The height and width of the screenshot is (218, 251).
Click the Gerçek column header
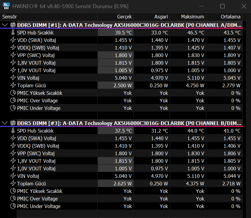(116, 17)
